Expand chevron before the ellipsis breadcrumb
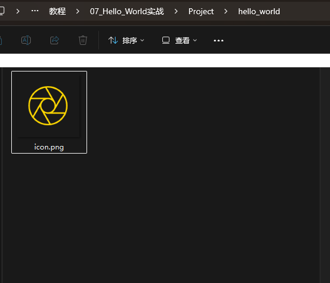330x283 pixels. point(18,11)
